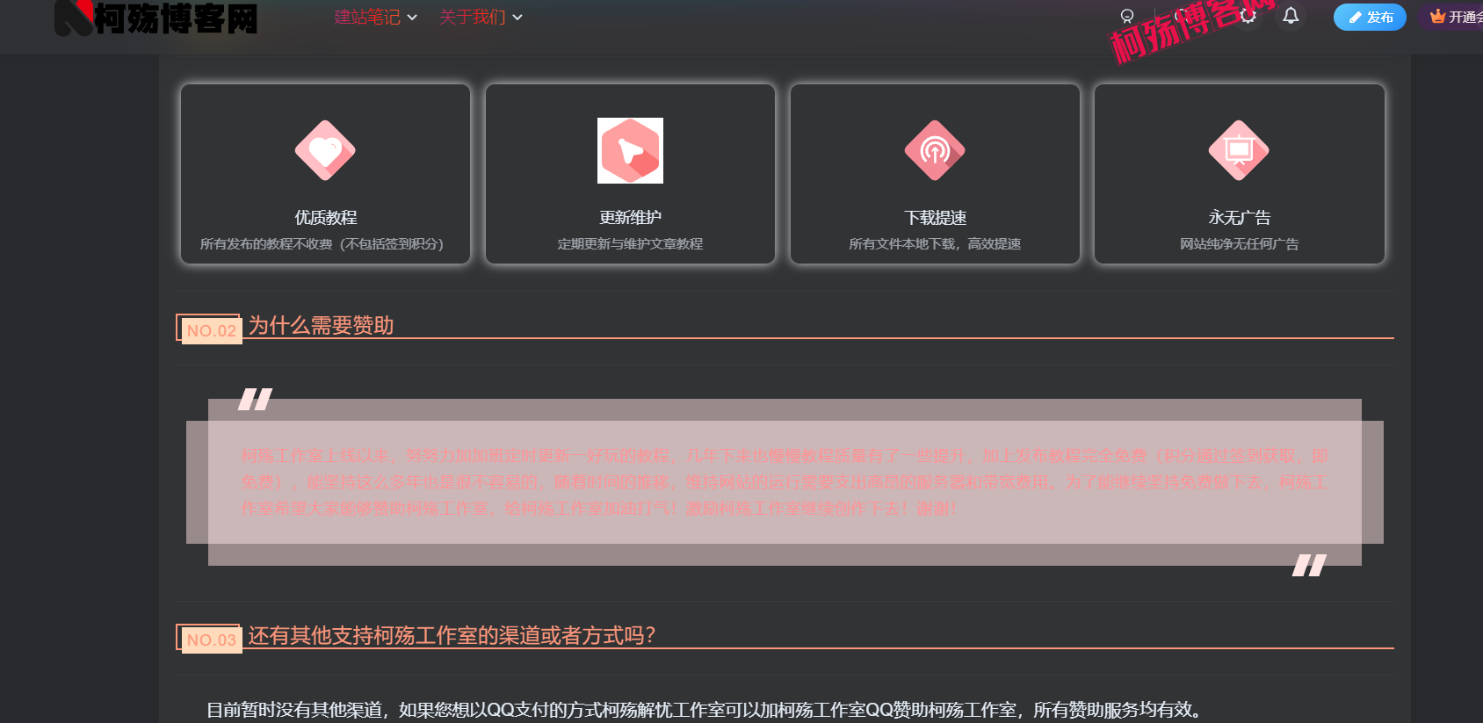Click the broadcast signal icon above 下载提速
1483x723 pixels.
935,150
